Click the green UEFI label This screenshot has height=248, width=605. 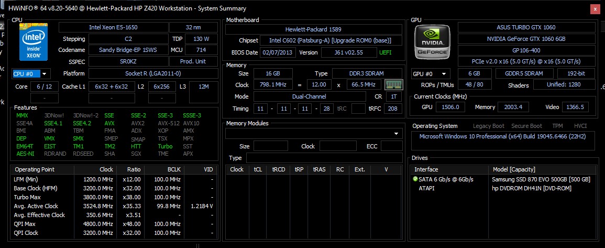385,52
